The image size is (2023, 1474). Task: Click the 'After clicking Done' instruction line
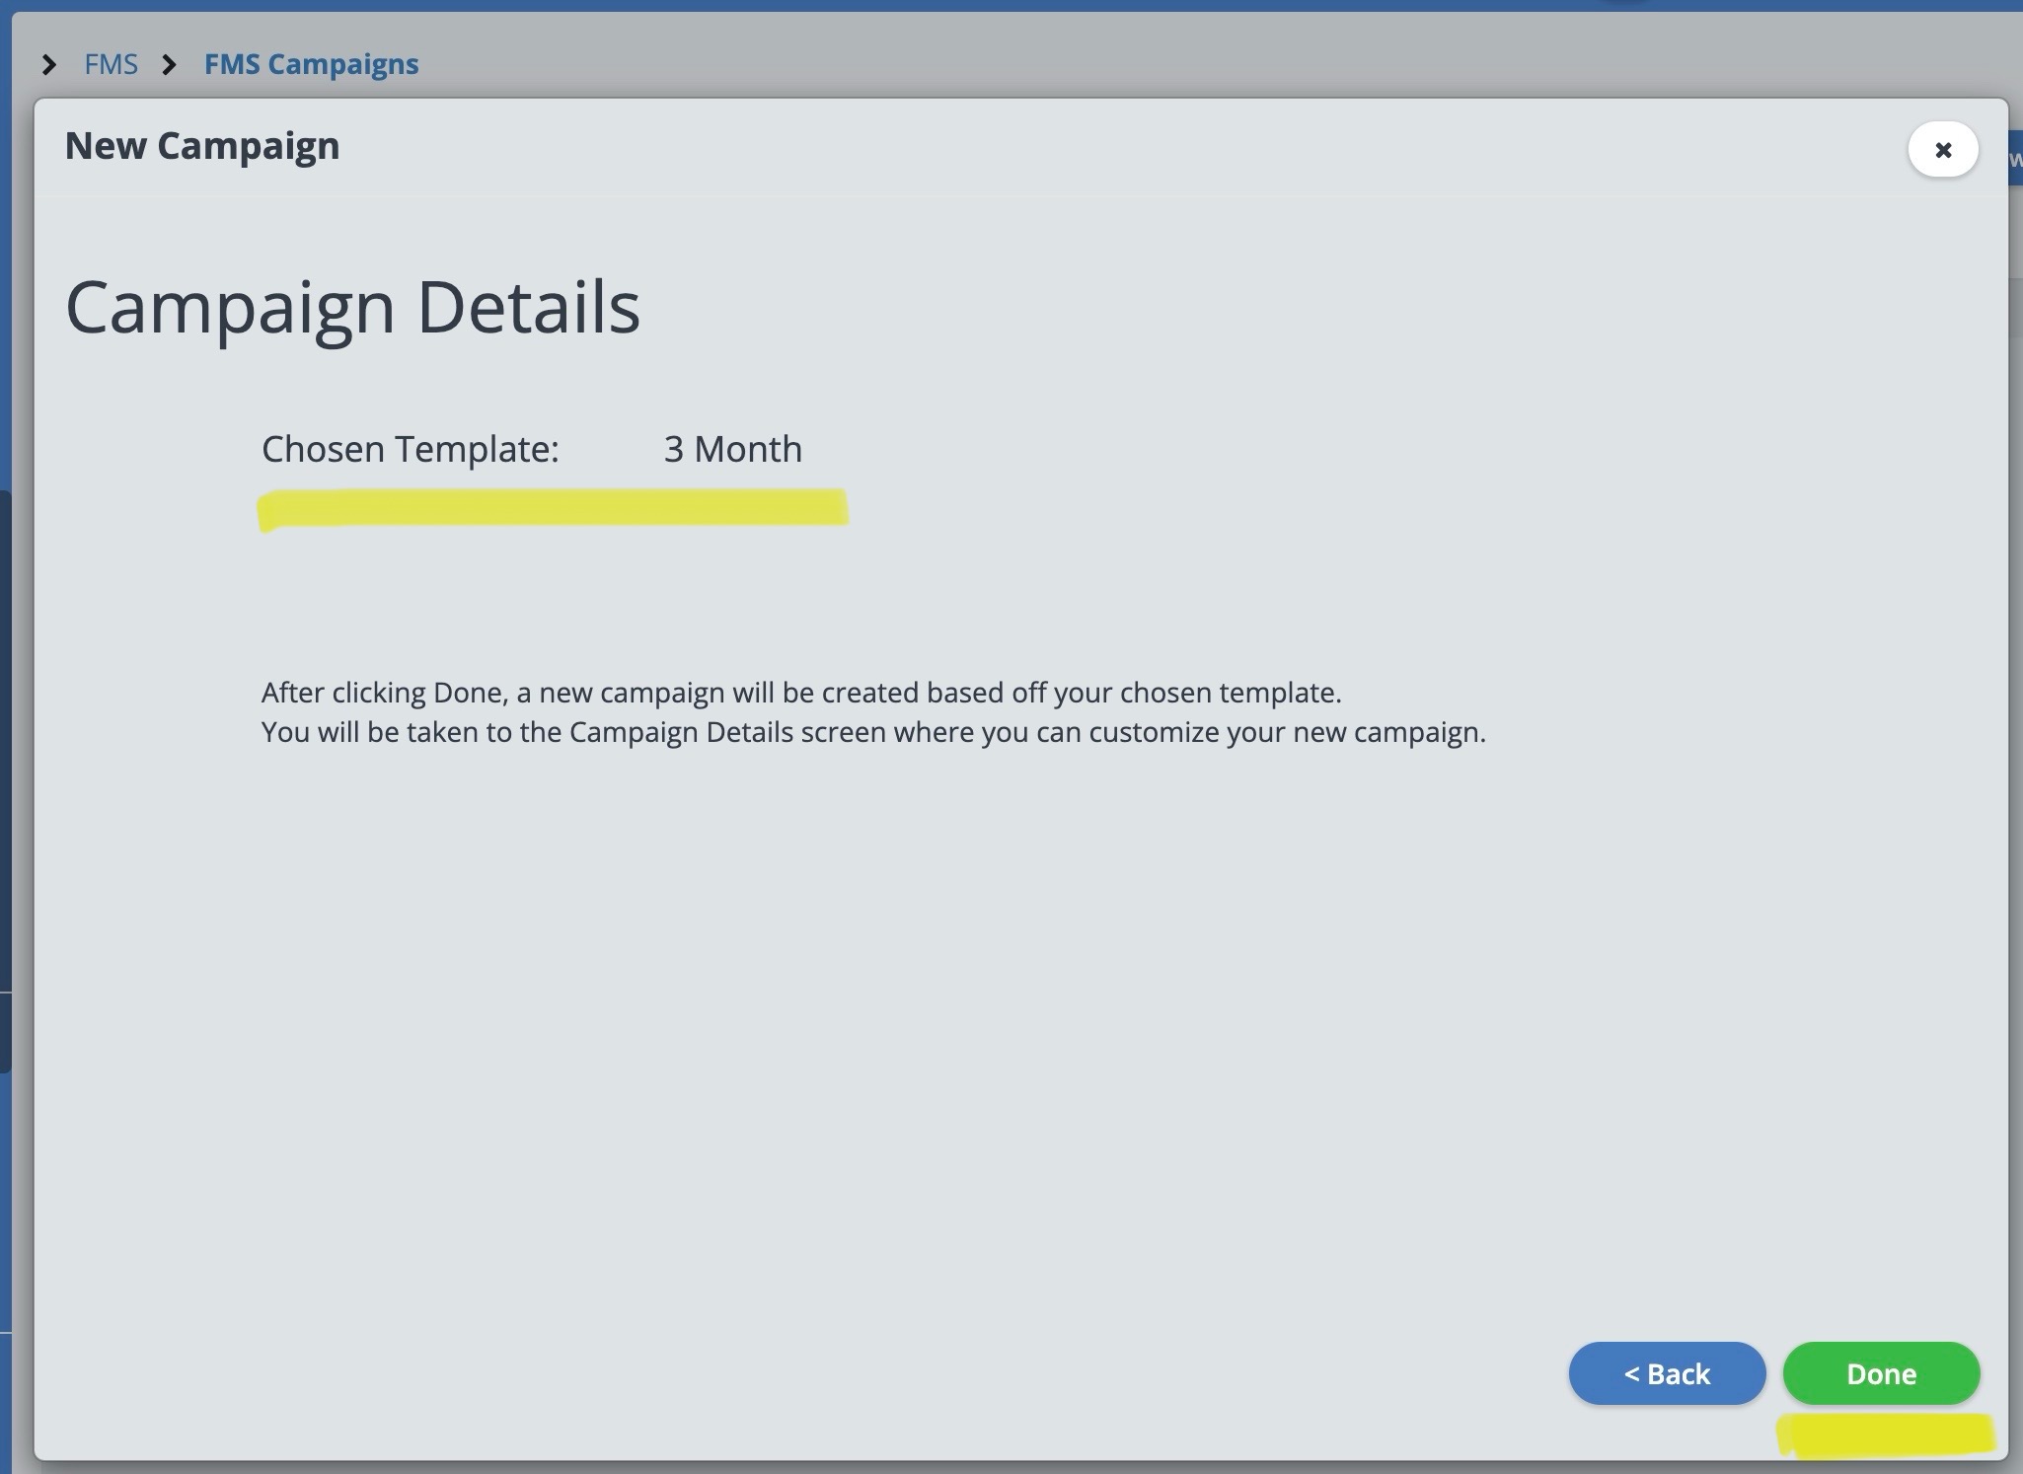[x=800, y=693]
